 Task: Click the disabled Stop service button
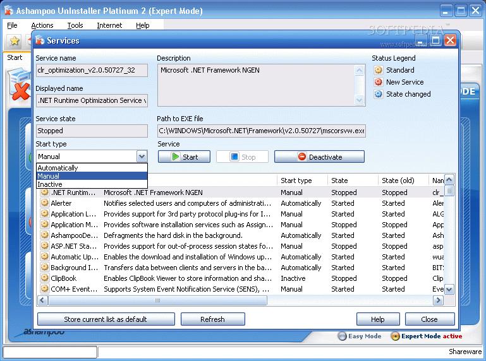[x=243, y=157]
